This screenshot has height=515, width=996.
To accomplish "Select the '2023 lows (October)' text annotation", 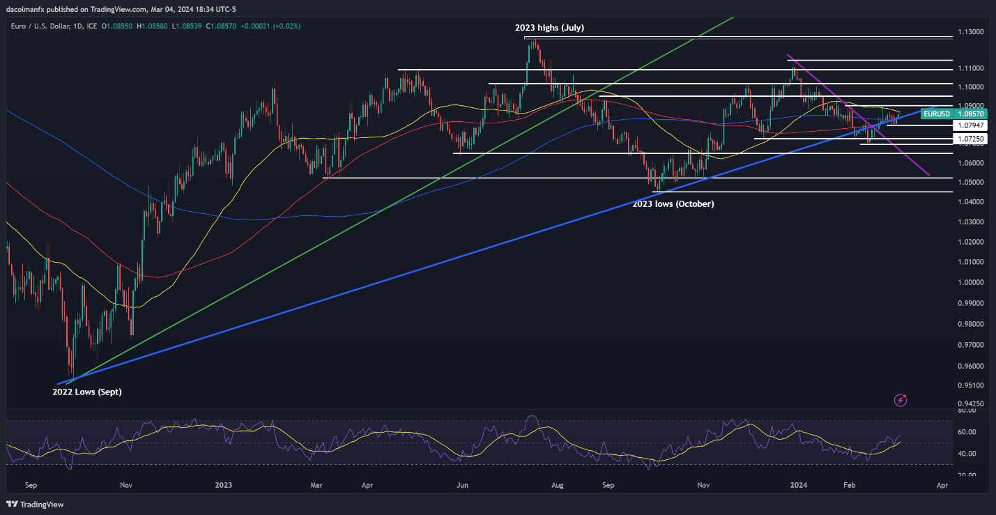I will 673,203.
